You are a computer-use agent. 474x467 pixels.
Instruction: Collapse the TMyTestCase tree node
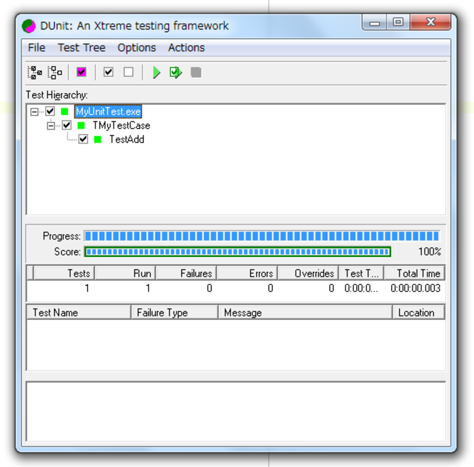point(51,126)
